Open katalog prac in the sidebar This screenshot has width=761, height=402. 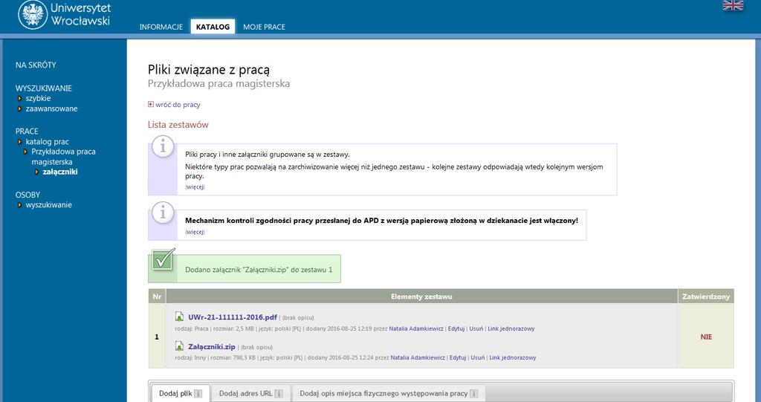click(x=47, y=142)
